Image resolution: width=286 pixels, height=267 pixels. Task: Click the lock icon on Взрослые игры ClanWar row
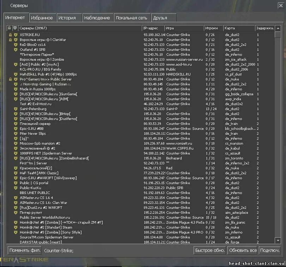[x=10, y=40]
